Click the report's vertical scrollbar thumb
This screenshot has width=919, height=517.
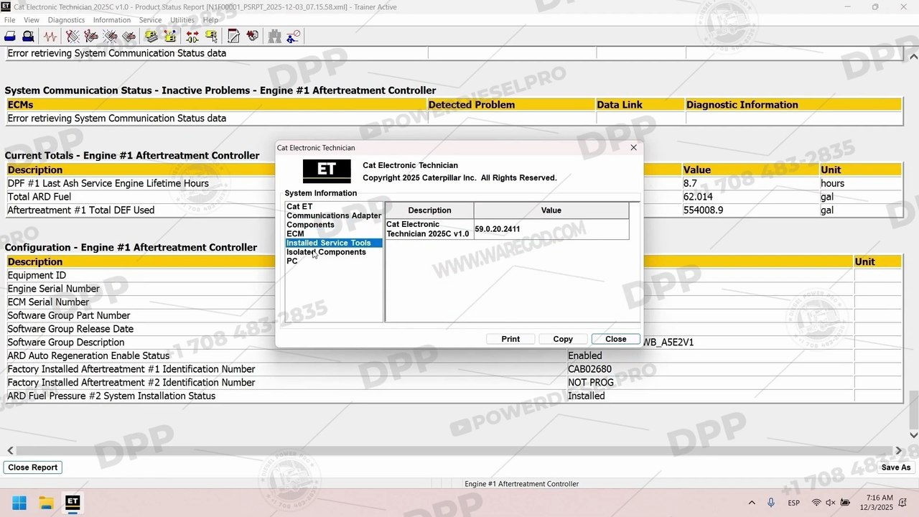pos(914,409)
